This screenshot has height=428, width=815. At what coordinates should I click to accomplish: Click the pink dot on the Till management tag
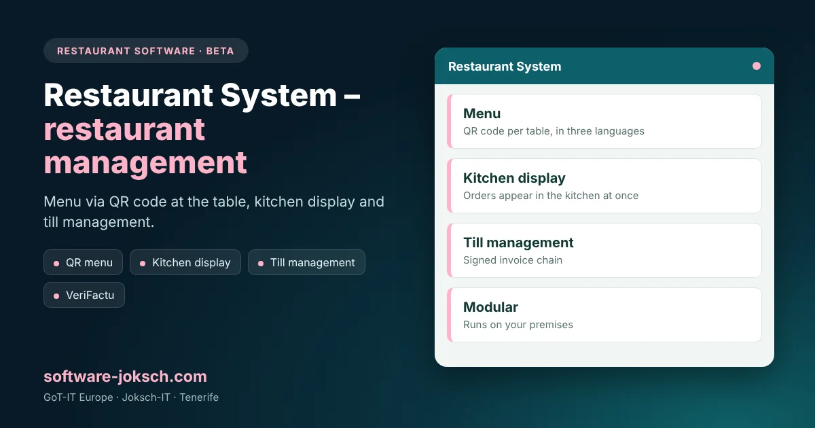(261, 263)
